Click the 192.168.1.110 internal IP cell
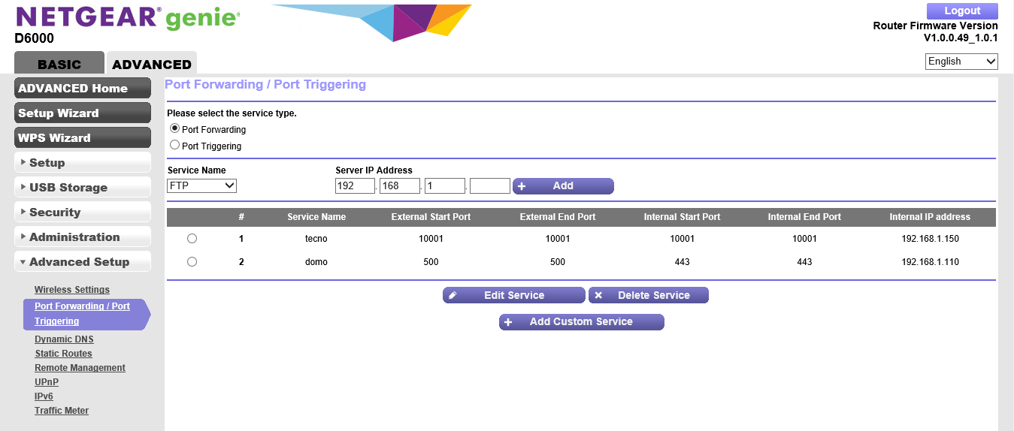The width and height of the screenshot is (1014, 431). 930,262
